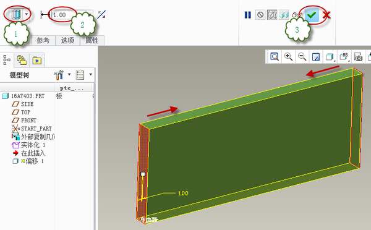Open the 属性 tab

coord(92,40)
